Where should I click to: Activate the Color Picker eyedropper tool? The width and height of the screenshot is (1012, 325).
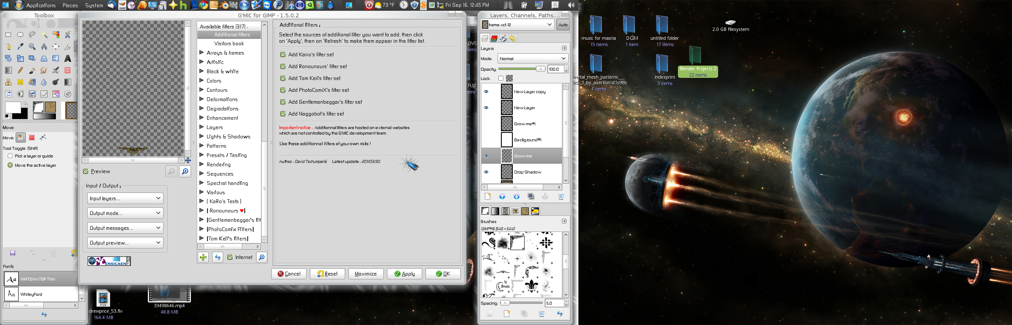click(20, 47)
